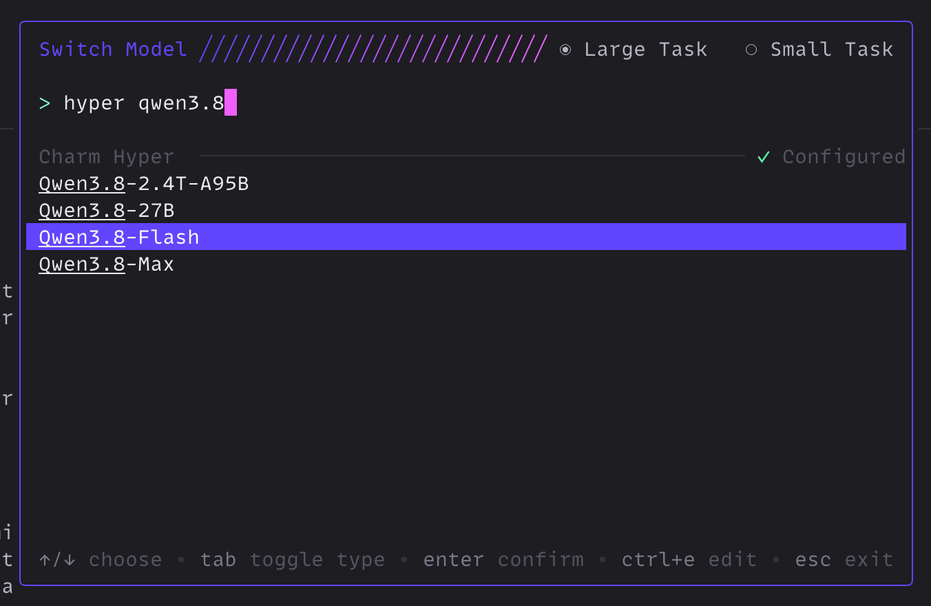Click the Switch Model dialog title
Viewport: 931px width, 606px height.
coord(113,50)
